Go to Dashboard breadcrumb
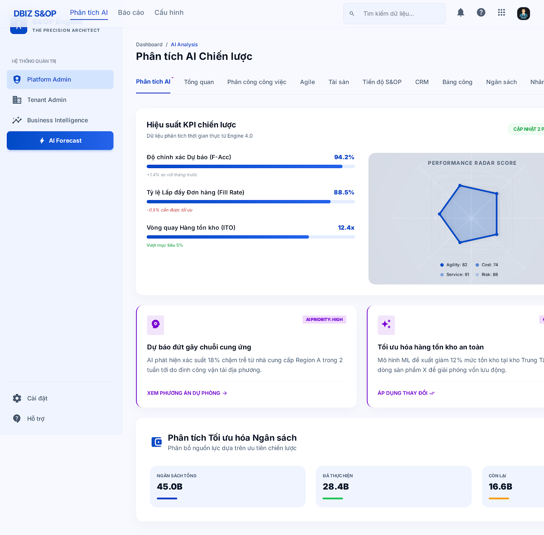 [149, 44]
